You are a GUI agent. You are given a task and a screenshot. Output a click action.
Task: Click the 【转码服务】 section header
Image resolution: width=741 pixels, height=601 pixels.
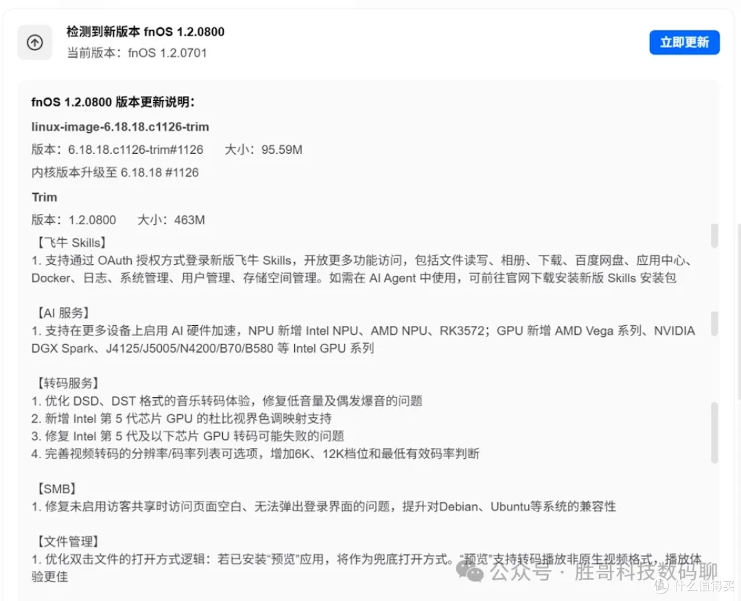coord(67,384)
